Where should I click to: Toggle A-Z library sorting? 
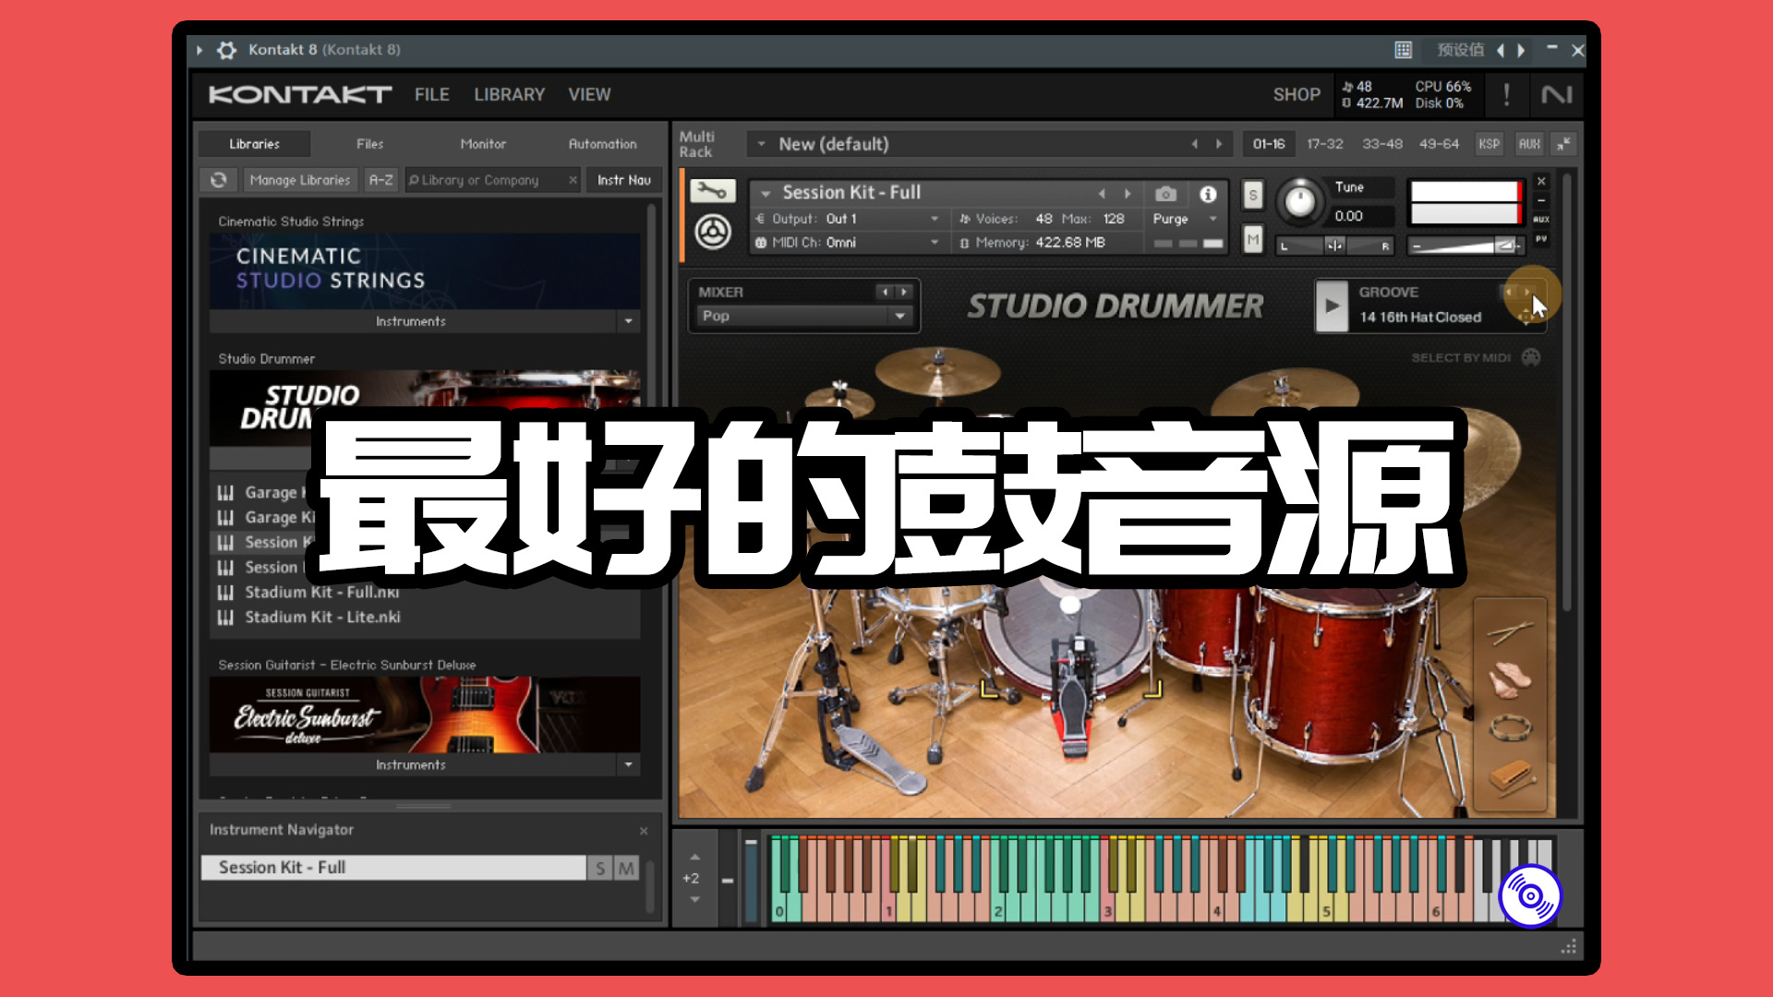381,180
